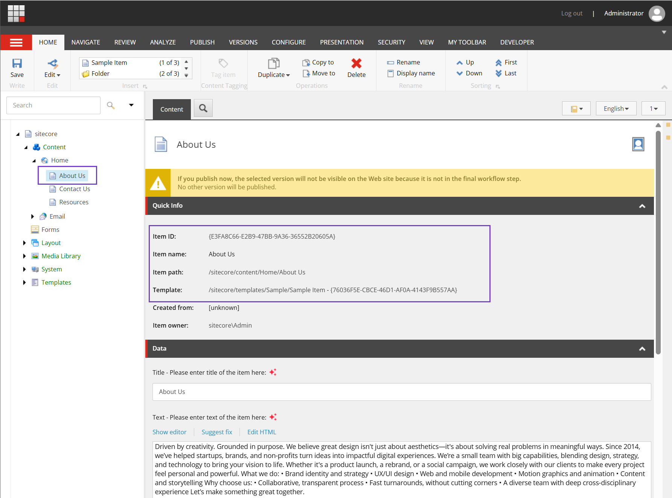Switch to the PRESENTATION ribbon tab
Viewport: 672px width, 498px height.
pyautogui.click(x=342, y=43)
